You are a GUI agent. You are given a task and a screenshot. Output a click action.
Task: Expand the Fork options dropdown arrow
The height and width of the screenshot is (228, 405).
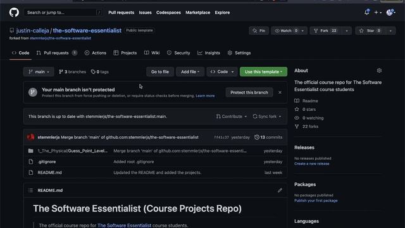[347, 30]
